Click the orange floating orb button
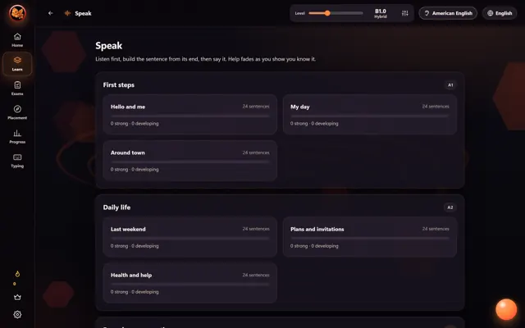 pyautogui.click(x=506, y=309)
